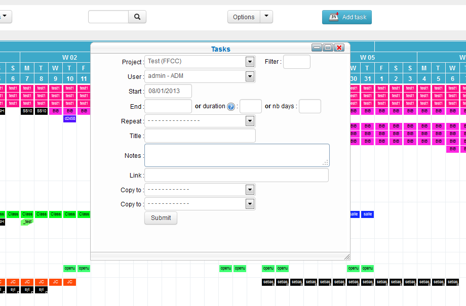
Task: Expand the Project dropdown list
Action: tap(249, 62)
